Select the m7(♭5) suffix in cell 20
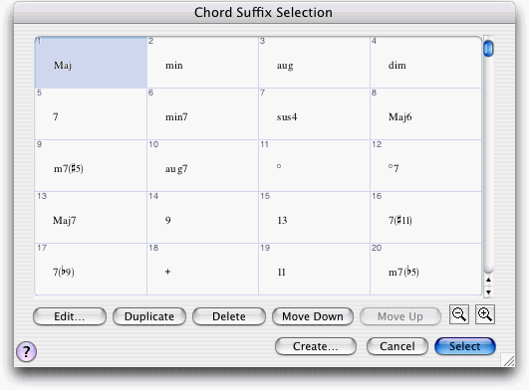This screenshot has height=390, width=529. tap(425, 269)
